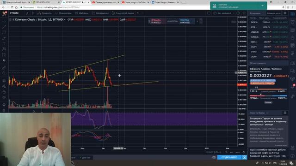Open США shale oil news headline

pyautogui.click(x=268, y=153)
